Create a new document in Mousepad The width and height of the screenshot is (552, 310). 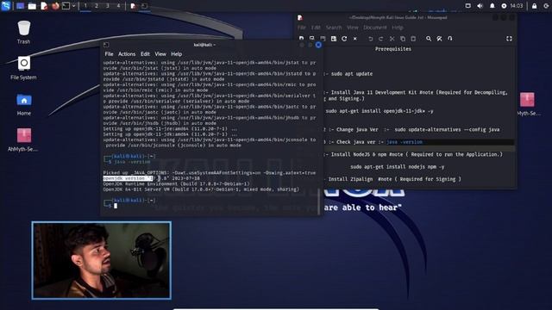pos(301,39)
